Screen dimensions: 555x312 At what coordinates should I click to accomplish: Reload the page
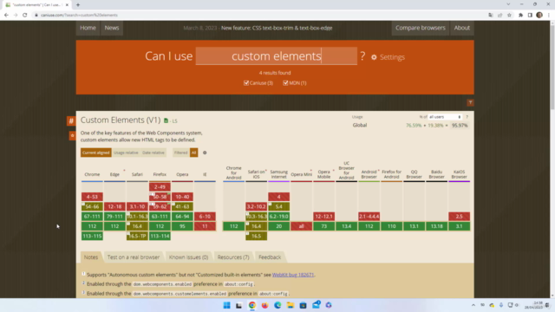[x=25, y=16]
